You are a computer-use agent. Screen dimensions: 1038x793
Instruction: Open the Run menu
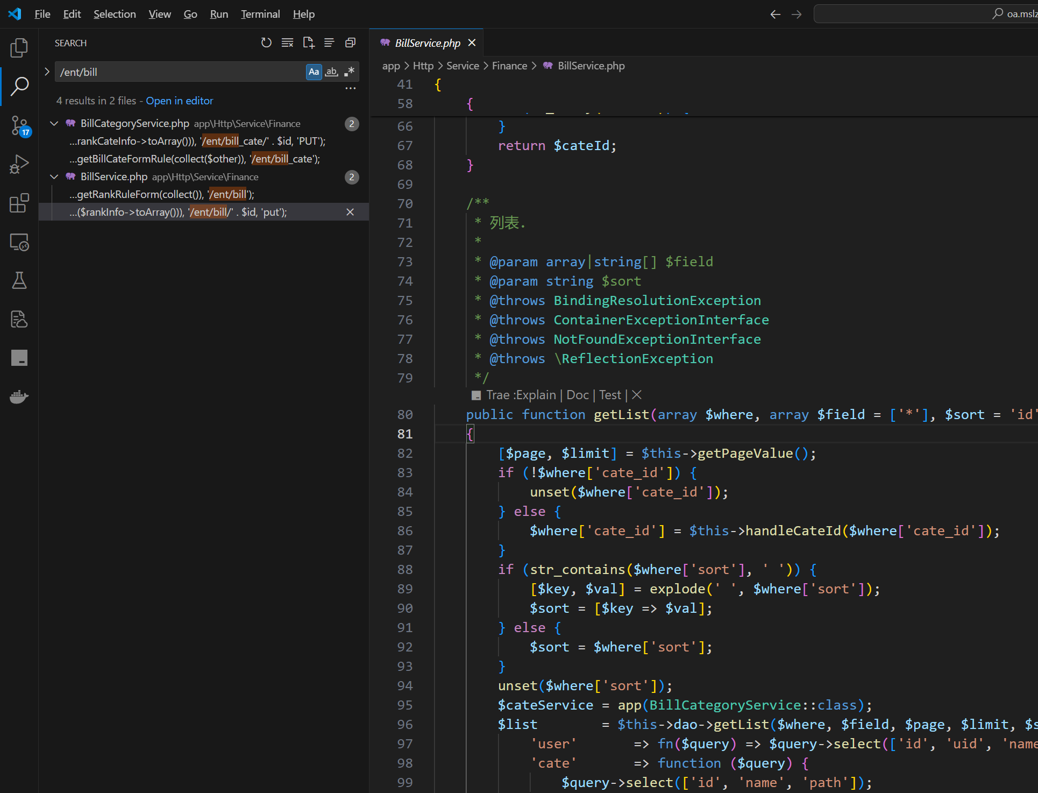[x=219, y=14]
